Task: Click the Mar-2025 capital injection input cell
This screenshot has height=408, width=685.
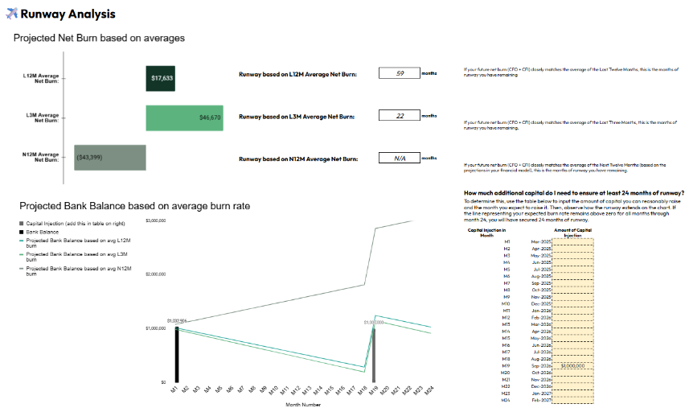Action: 572,242
